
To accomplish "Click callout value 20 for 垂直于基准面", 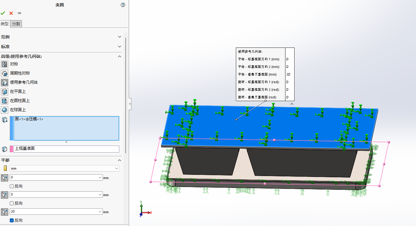I will pos(288,74).
